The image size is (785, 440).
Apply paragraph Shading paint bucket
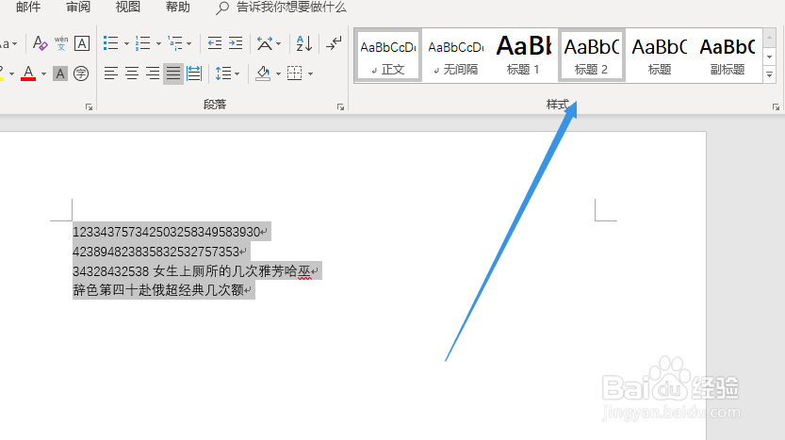263,73
